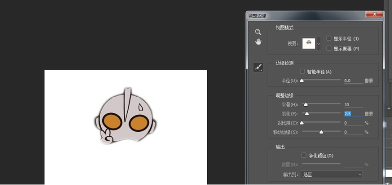Click the 移动边缘 value field

click(353, 132)
